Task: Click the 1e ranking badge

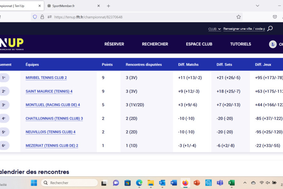Action: (x=4, y=78)
